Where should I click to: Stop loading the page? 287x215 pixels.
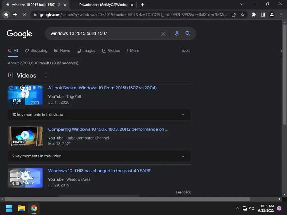pyautogui.click(x=24, y=15)
